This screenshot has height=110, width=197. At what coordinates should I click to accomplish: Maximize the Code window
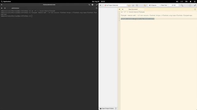pyautogui.click(x=195, y=5)
